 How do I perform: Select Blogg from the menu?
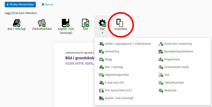pyautogui.click(x=108, y=59)
